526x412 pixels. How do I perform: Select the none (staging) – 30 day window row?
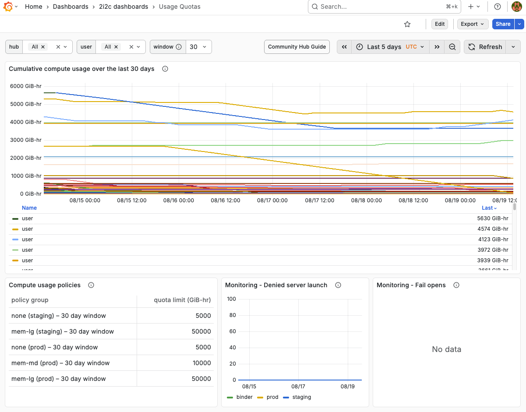coord(111,316)
